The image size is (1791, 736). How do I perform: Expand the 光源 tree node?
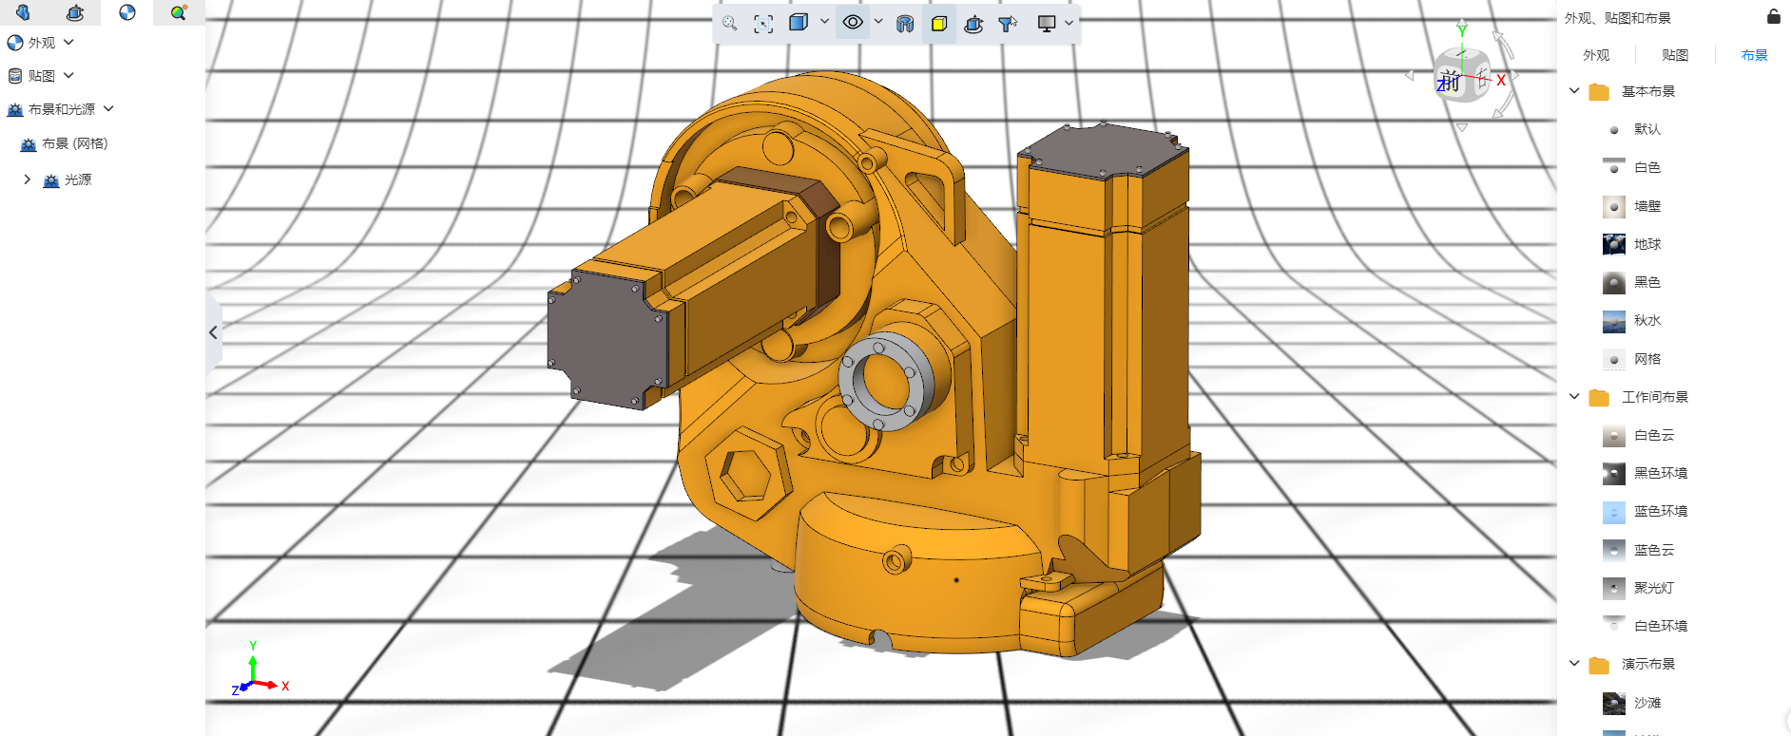[x=27, y=179]
